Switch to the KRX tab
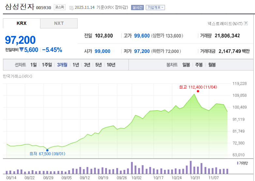The height and width of the screenshot is (181, 255). [22, 23]
